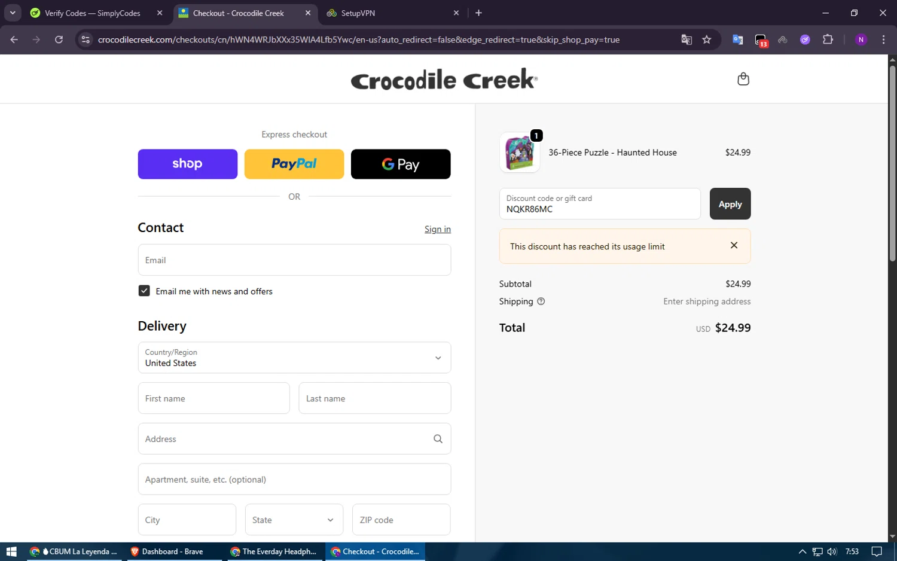Reload the checkout page
The width and height of the screenshot is (897, 561).
tap(59, 39)
